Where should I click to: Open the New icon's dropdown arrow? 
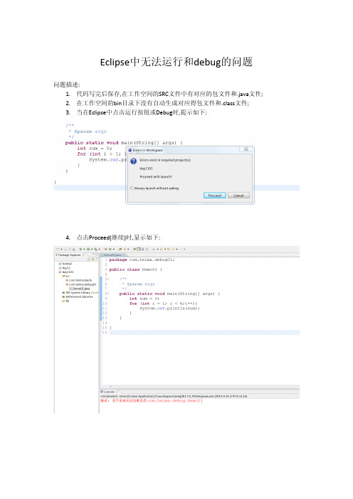(x=61, y=249)
